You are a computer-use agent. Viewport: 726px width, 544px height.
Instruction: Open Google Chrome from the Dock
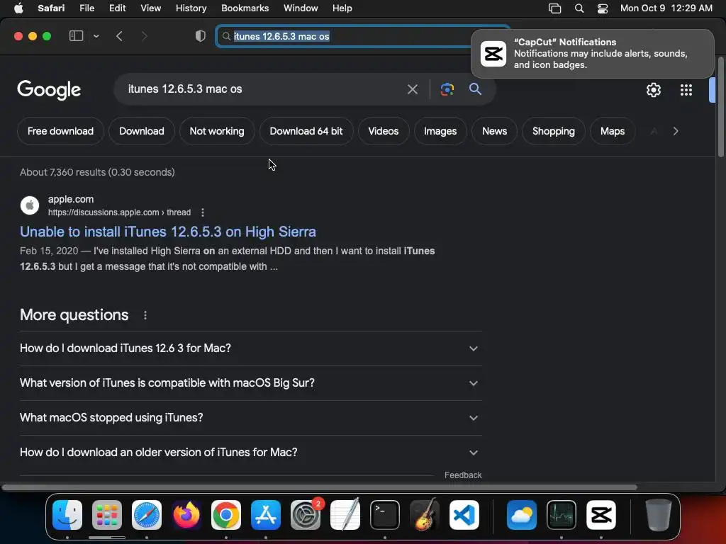point(226,515)
